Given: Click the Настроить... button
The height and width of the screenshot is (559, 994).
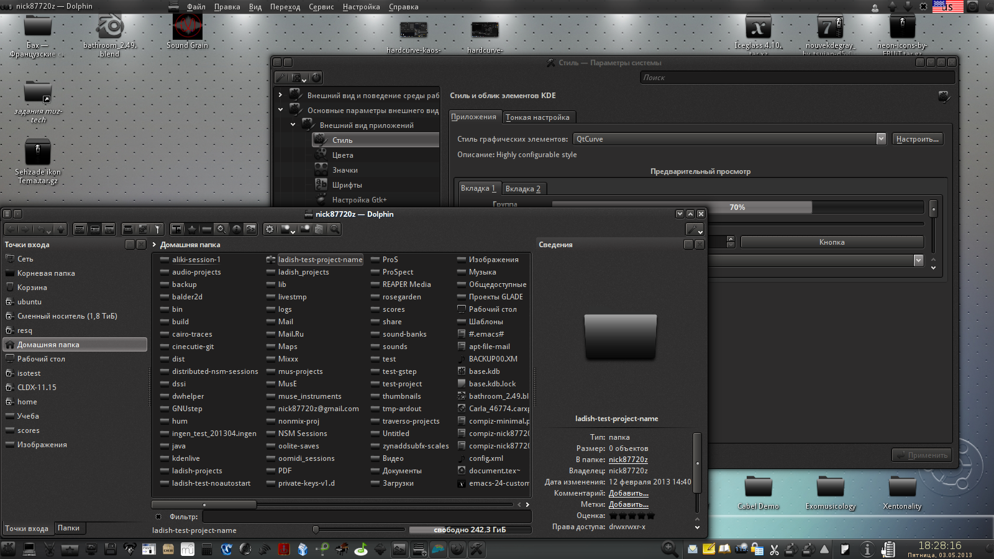Looking at the screenshot, I should [918, 139].
